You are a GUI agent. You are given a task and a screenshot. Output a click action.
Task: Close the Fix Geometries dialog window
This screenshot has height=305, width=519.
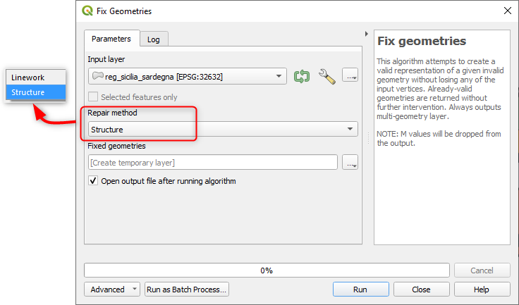pos(506,11)
